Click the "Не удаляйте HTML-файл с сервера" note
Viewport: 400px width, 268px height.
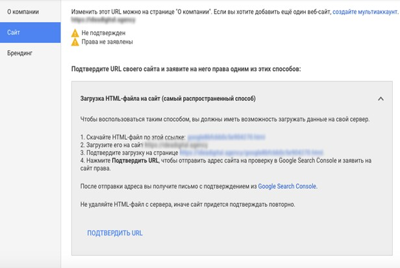(189, 205)
